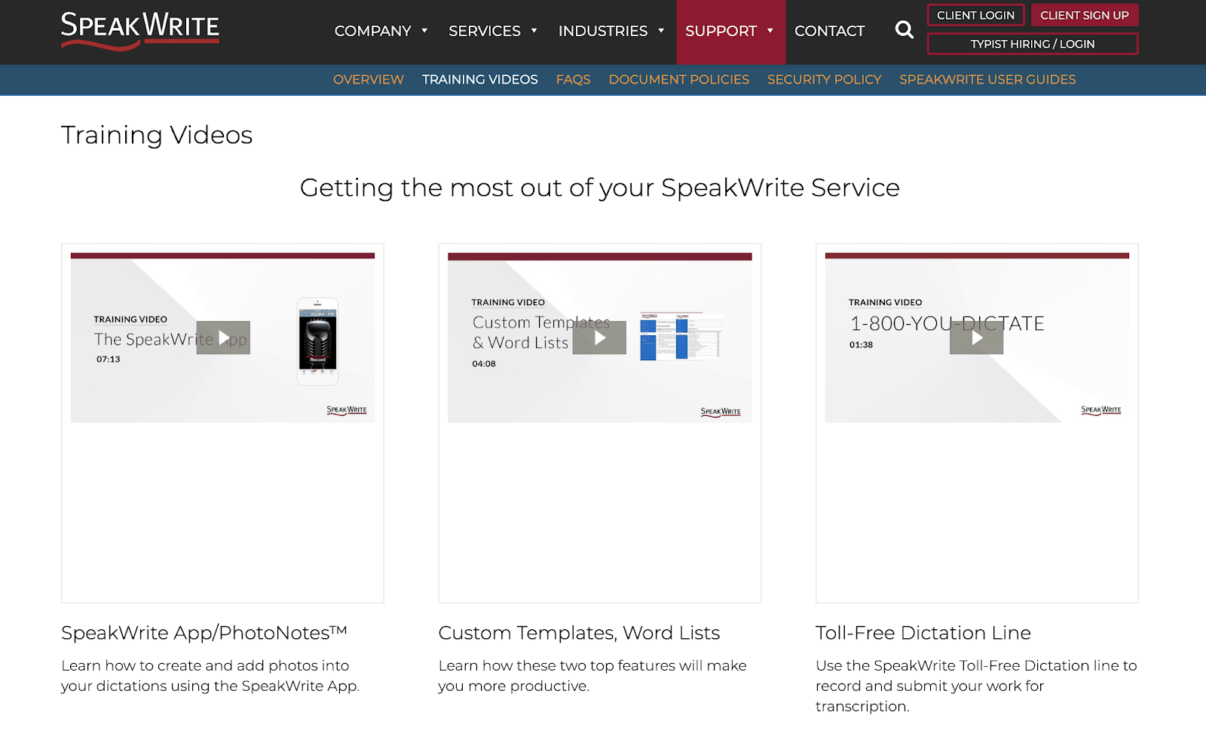Click the Toll-Free Dictation Line heading
1206x746 pixels.
tap(923, 633)
